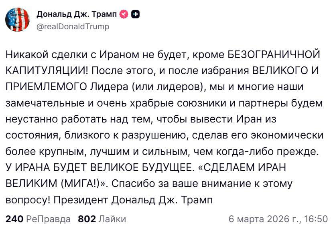Click the 240 repost count number

(14, 219)
